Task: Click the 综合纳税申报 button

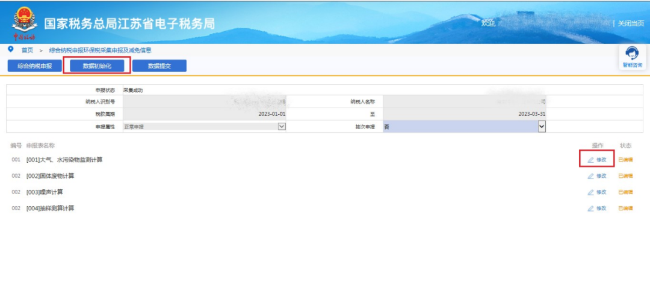Action: [x=35, y=66]
